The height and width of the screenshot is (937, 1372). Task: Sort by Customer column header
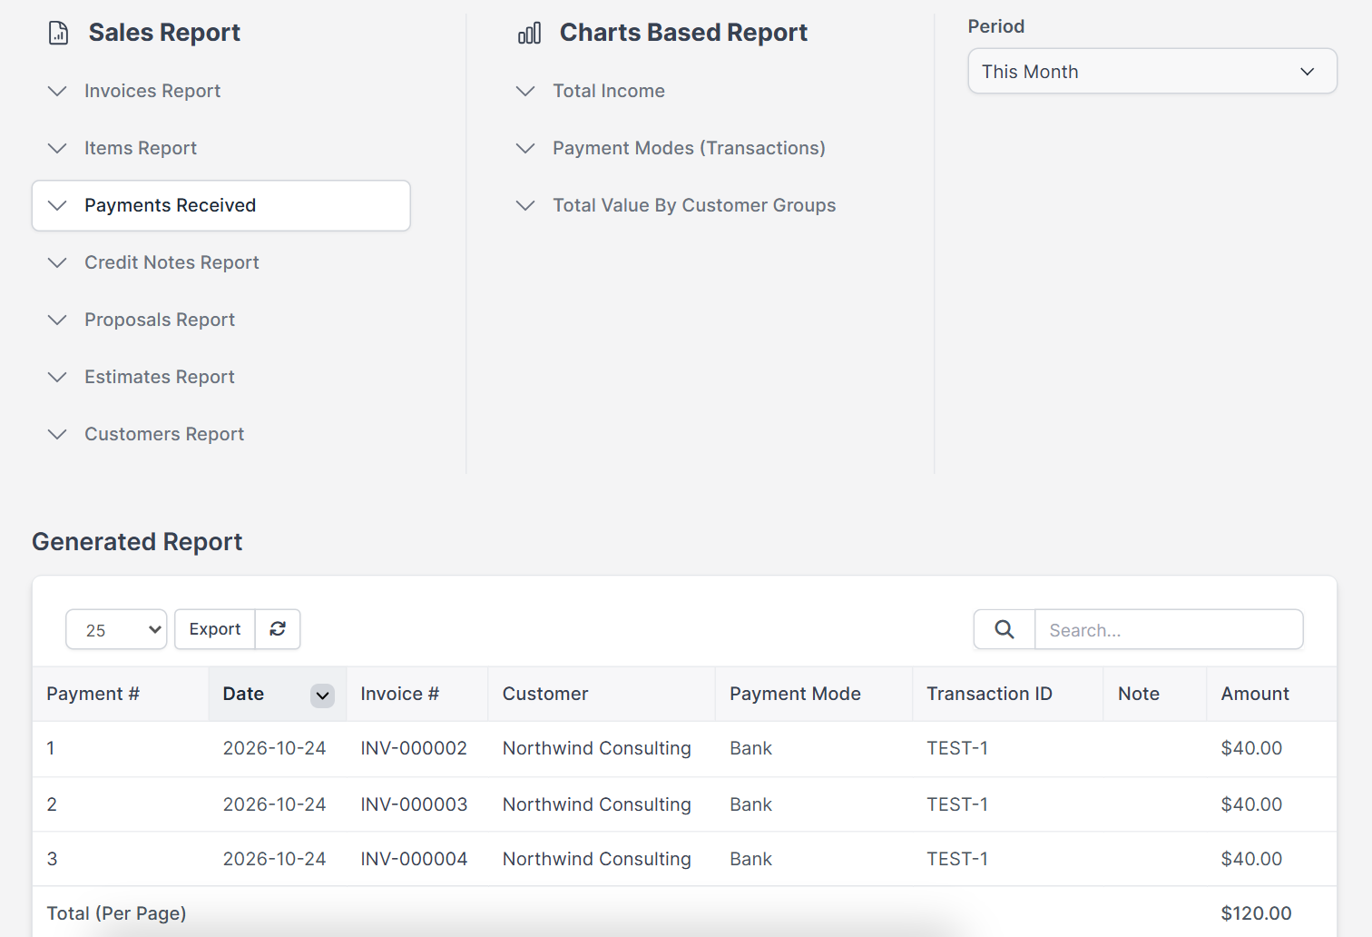(602, 694)
